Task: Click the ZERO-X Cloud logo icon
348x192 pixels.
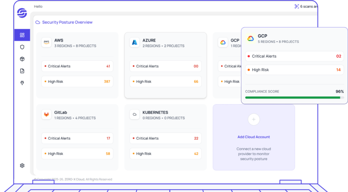Action: point(22,13)
